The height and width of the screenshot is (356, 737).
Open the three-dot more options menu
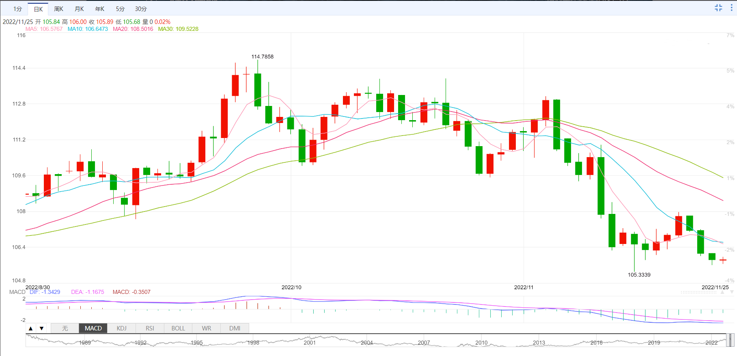[x=731, y=8]
